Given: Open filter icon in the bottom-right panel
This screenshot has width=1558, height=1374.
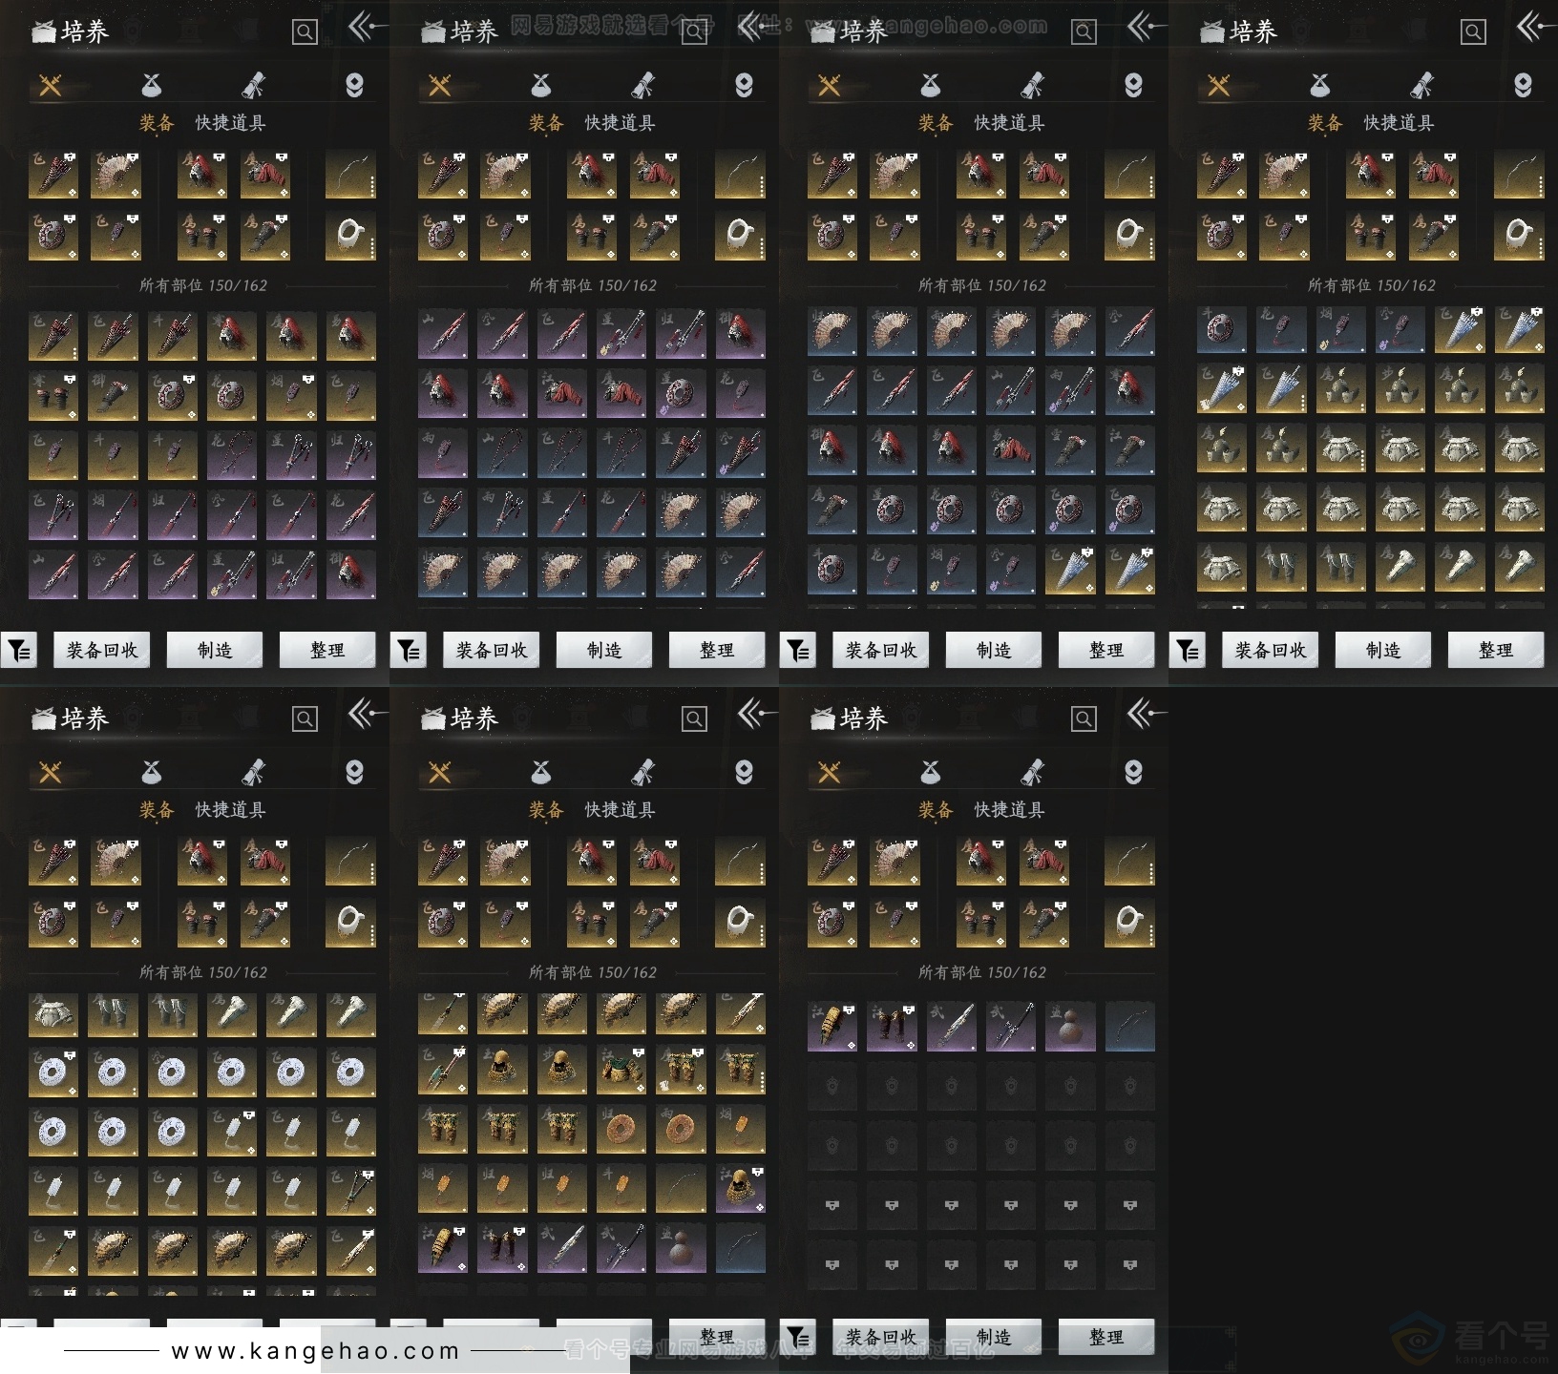Looking at the screenshot, I should coord(797,1337).
